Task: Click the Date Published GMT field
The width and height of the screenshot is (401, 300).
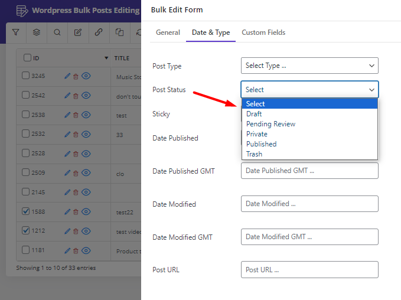Action: 309,171
